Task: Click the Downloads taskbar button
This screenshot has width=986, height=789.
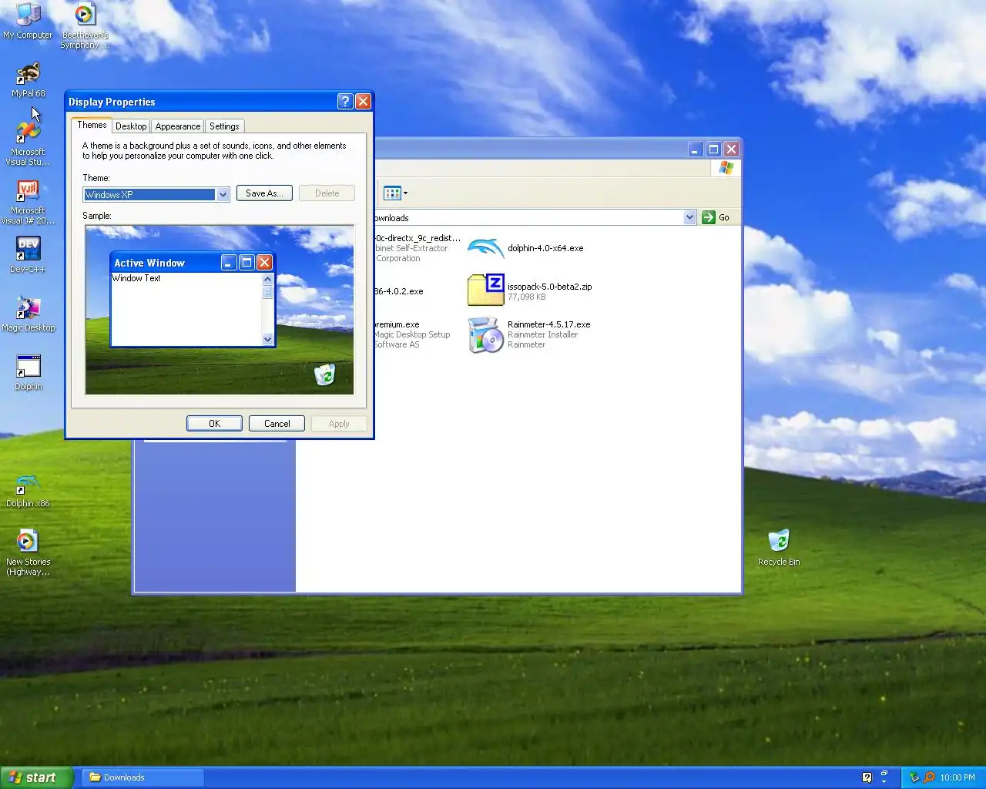Action: 143,777
